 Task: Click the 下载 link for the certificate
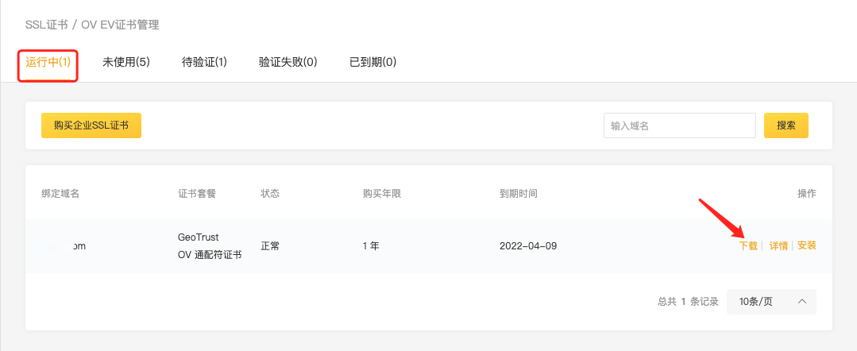[748, 246]
